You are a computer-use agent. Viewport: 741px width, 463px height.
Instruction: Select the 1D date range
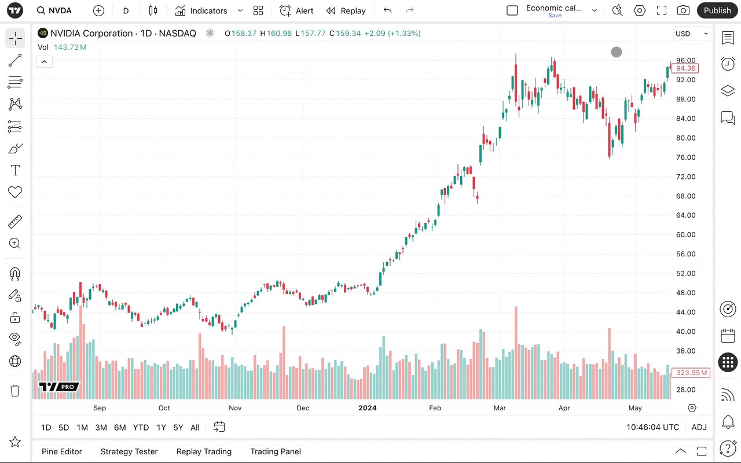(46, 427)
